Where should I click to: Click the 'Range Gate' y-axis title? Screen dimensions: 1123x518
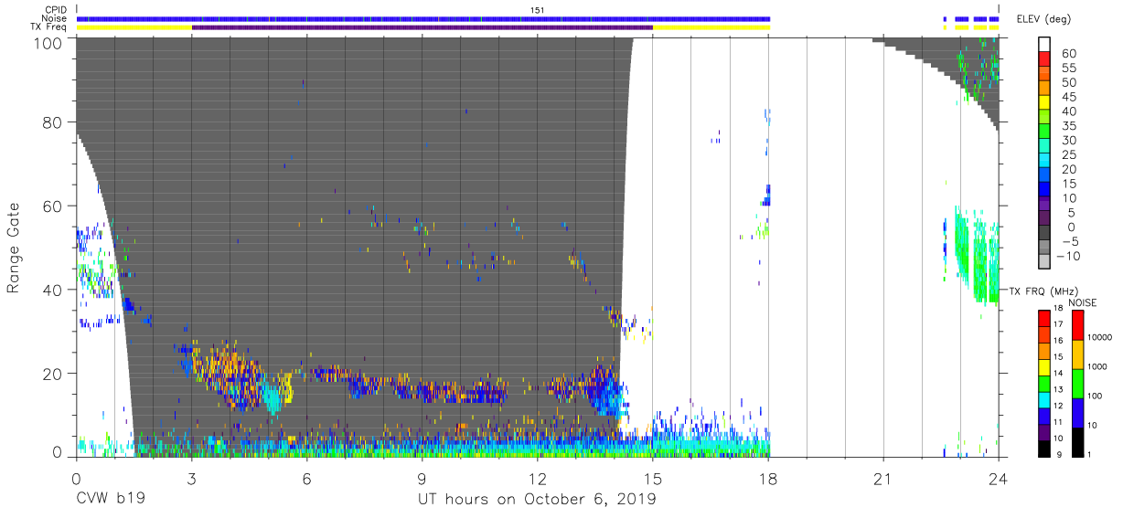pyautogui.click(x=14, y=247)
